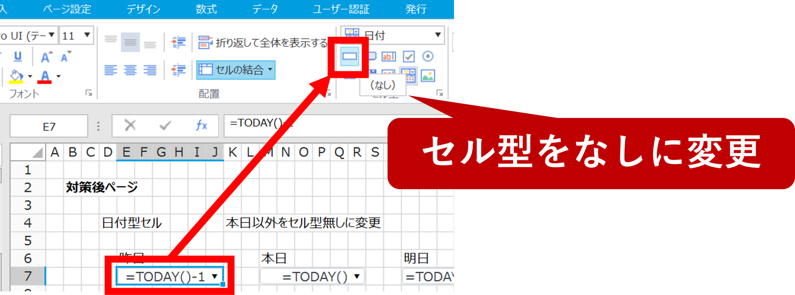Select the checkbox cell type icon
795x295 pixels.
408,56
